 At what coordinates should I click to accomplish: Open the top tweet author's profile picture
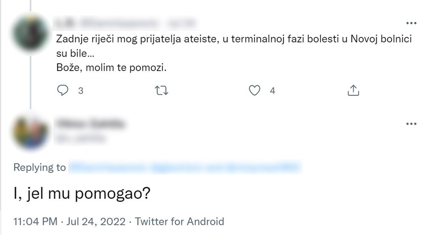pos(31,32)
